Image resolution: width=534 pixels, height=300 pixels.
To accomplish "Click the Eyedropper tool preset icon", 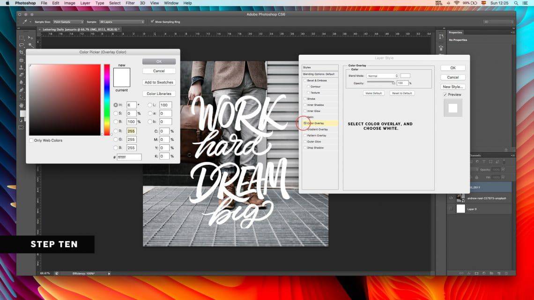I will (24, 22).
